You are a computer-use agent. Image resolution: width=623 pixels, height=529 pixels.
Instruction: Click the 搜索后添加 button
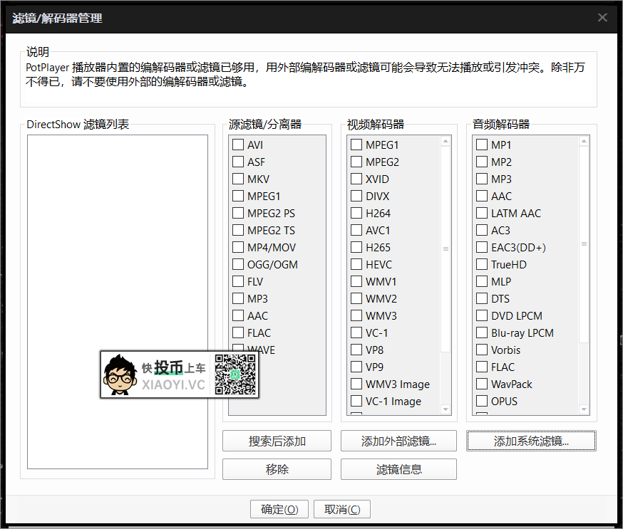(277, 440)
